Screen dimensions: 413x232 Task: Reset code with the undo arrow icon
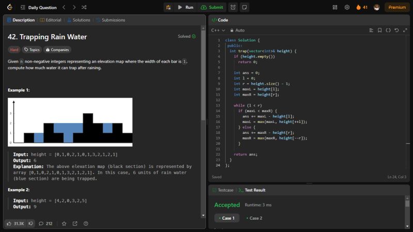[396, 30]
